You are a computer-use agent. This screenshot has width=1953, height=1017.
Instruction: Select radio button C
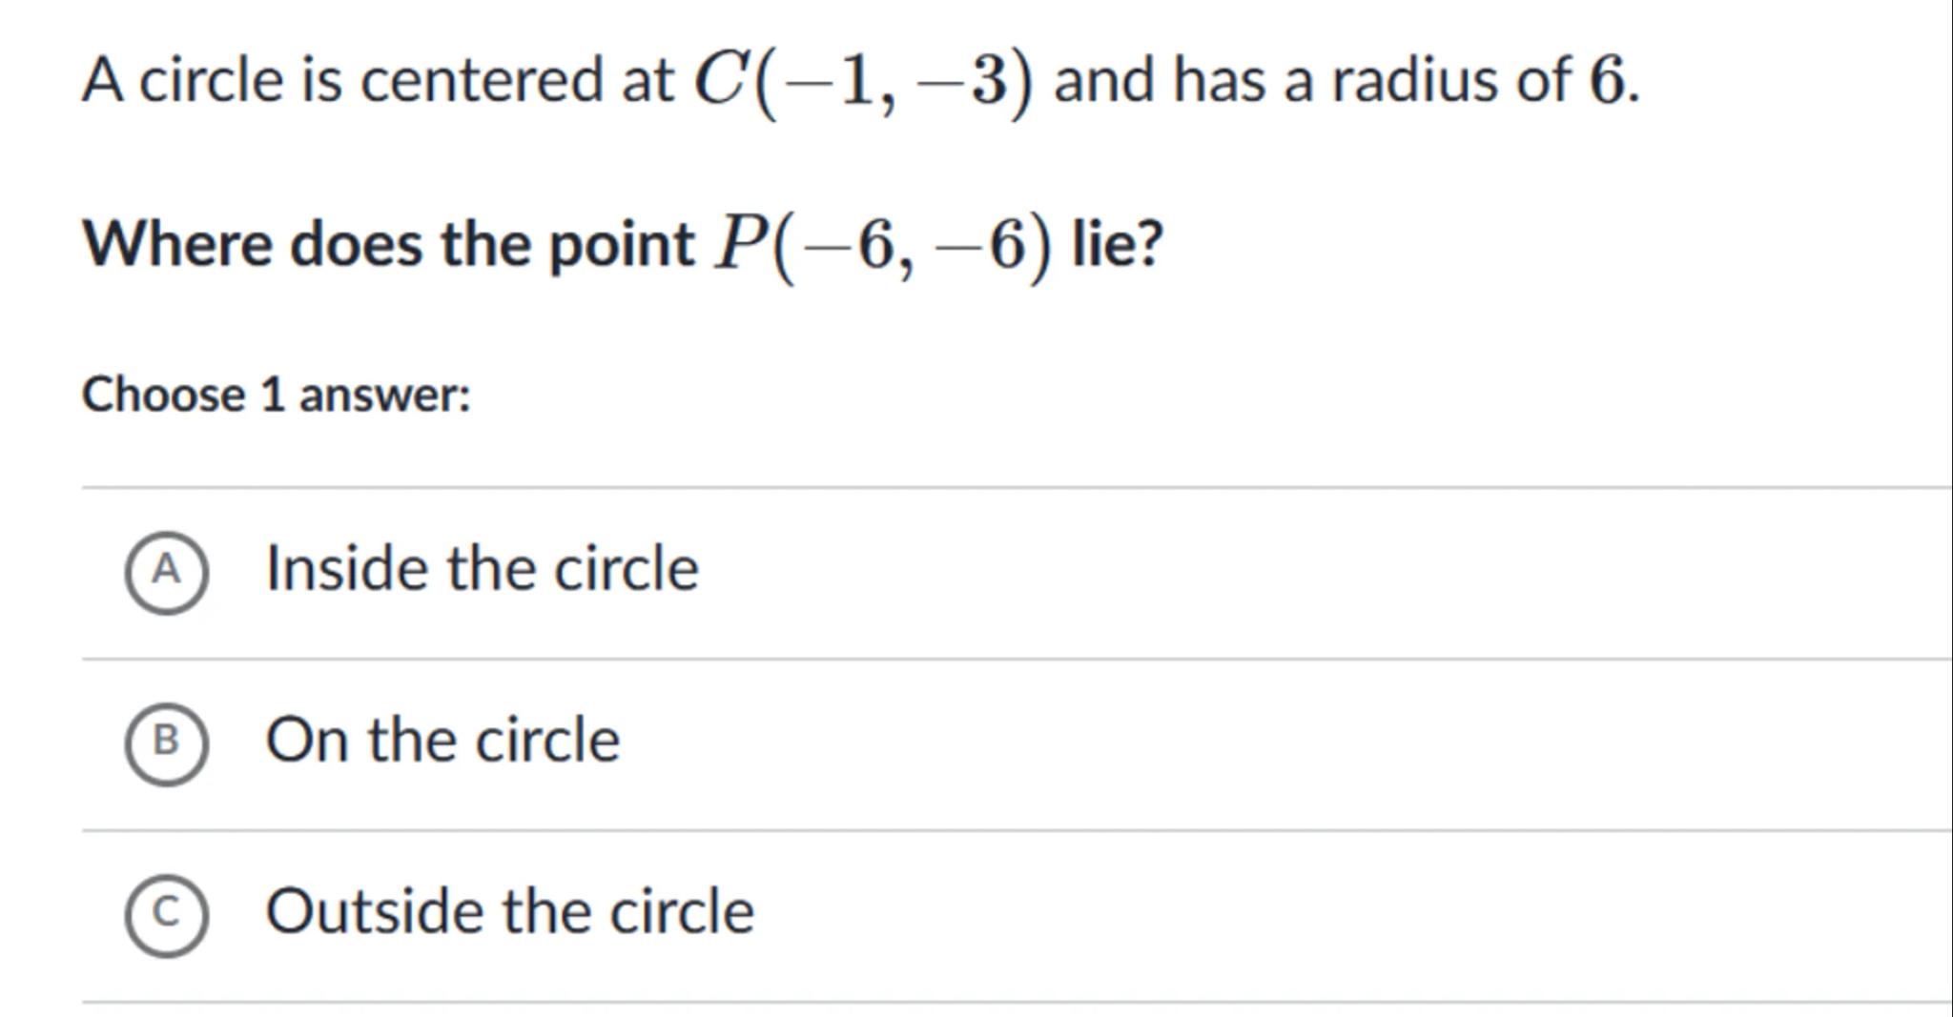coord(166,913)
